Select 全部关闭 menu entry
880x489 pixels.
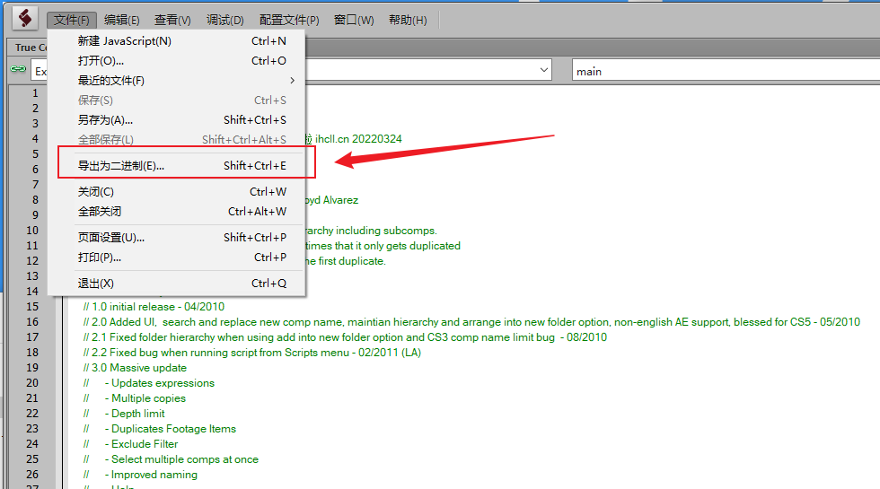pyautogui.click(x=100, y=212)
